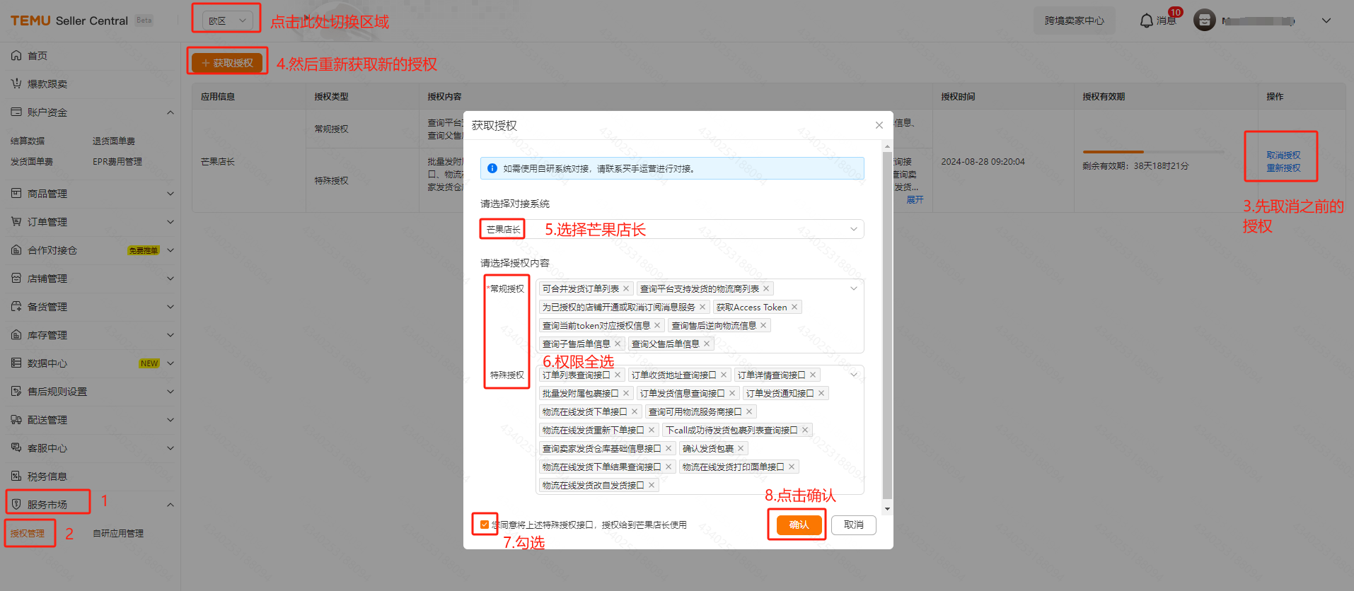The height and width of the screenshot is (591, 1354).
Task: Click the 合作对接仓 warehouse icon
Action: coord(16,250)
